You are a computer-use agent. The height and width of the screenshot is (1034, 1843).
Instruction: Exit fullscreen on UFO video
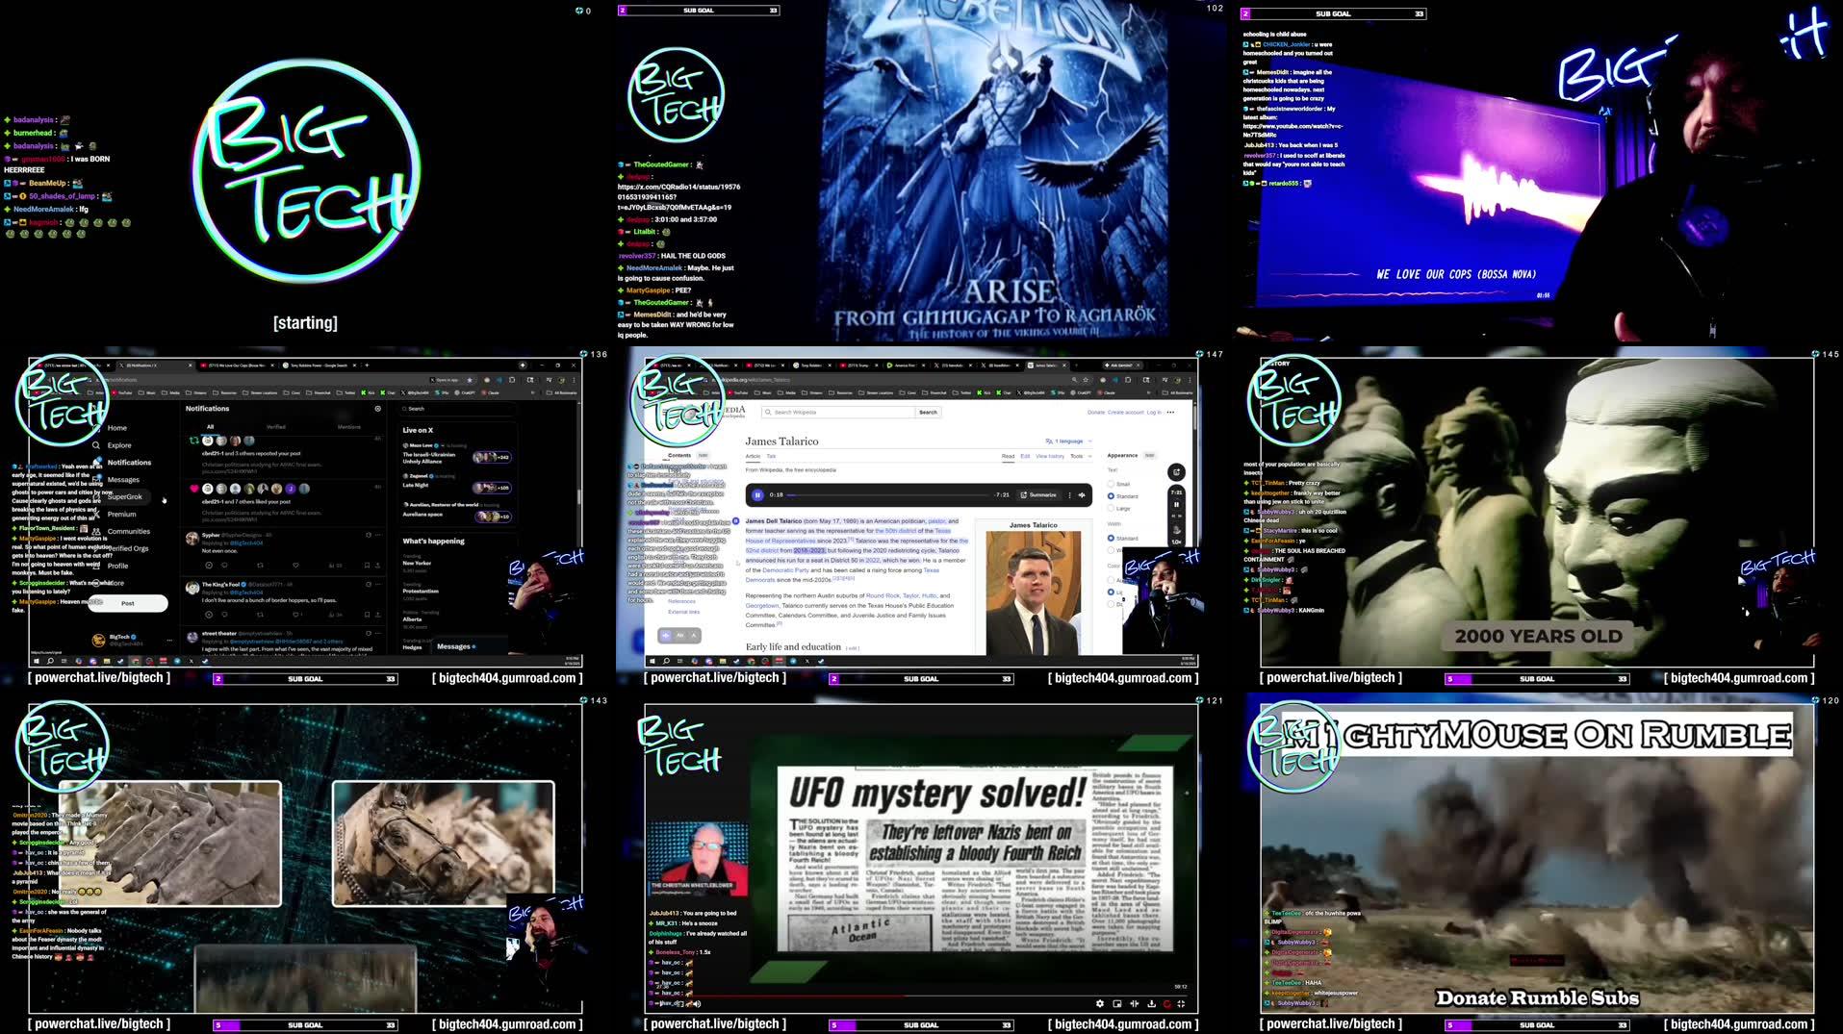tap(1181, 1004)
